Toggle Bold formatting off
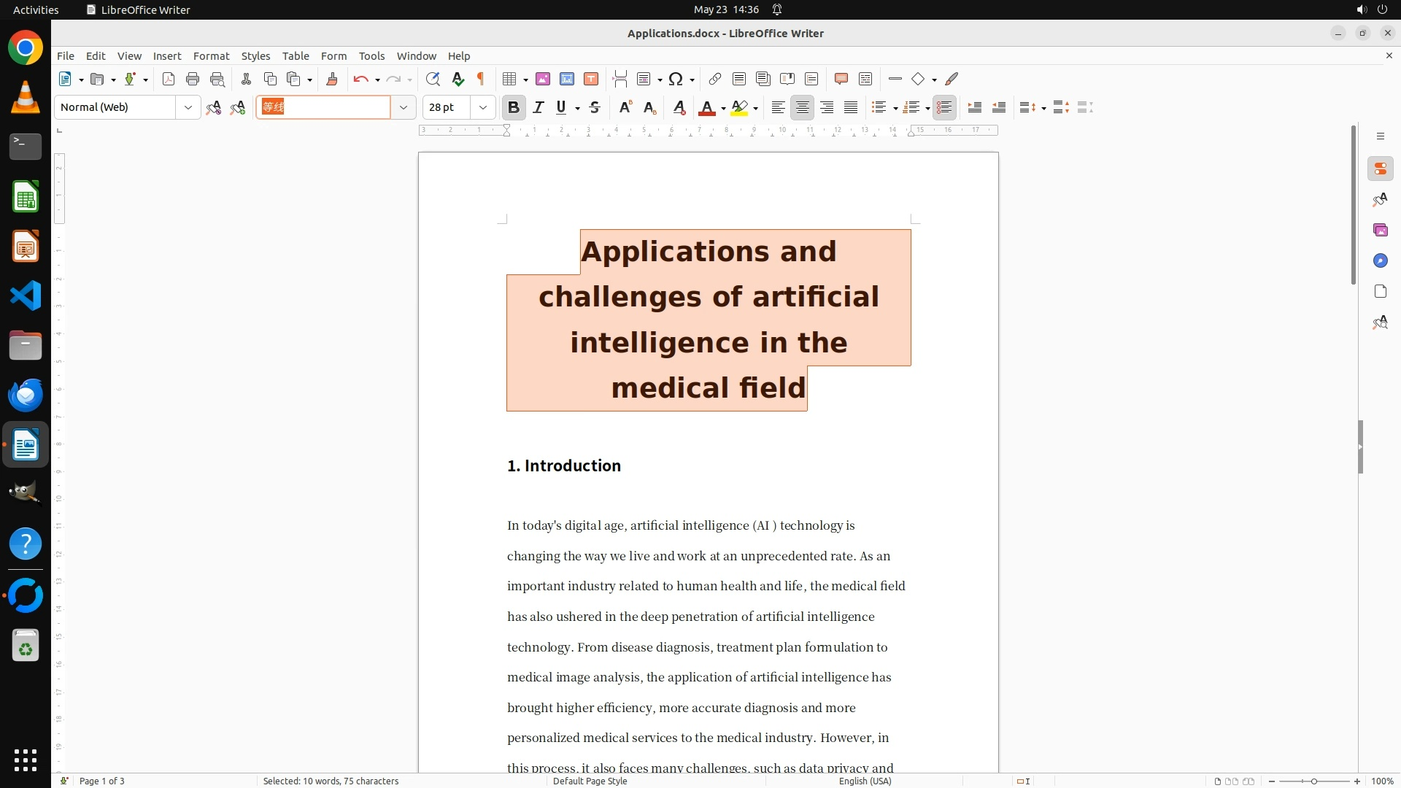 [514, 107]
